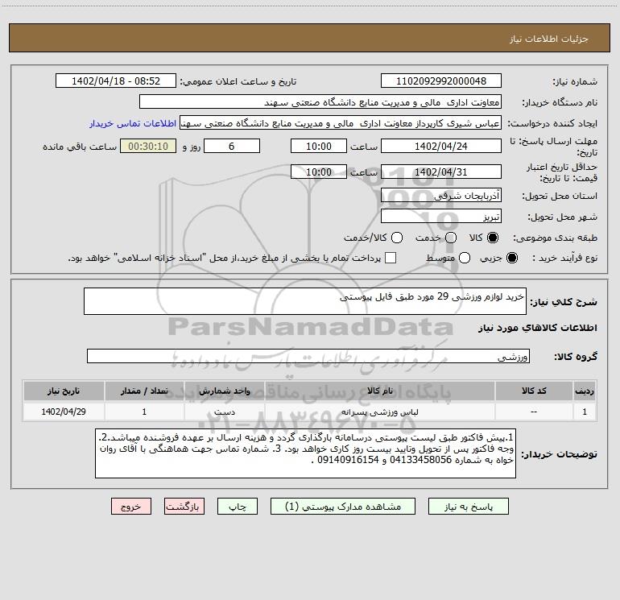
Task: Click the province field آذربایجان شرقی
Action: click(441, 195)
